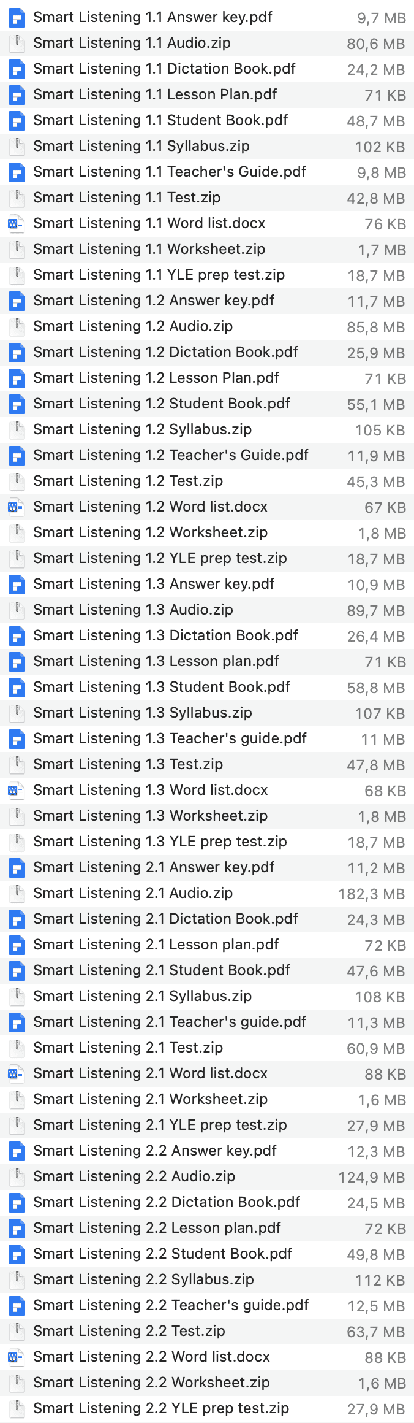Select file Smart Listening 2.2 Syllabus.zip
Image resolution: width=414 pixels, height=1423 pixels.
click(x=207, y=1280)
